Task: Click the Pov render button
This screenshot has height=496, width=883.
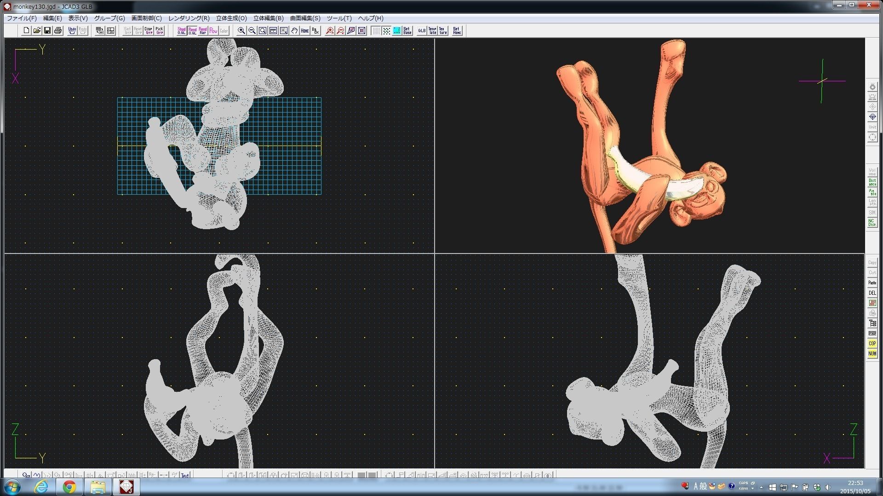Action: [x=213, y=31]
